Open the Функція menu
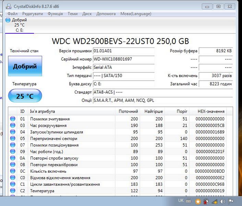Image resolution: width=242 pixels, height=206 pixels. (x=55, y=14)
